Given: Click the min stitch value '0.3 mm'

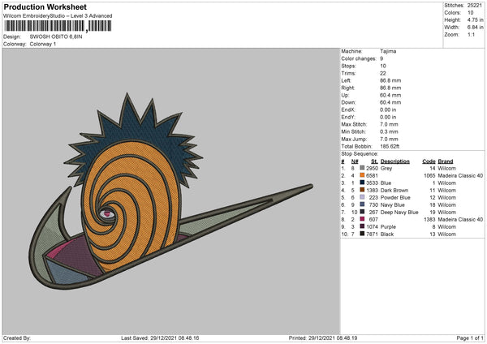Looking at the screenshot, I should pos(389,131).
